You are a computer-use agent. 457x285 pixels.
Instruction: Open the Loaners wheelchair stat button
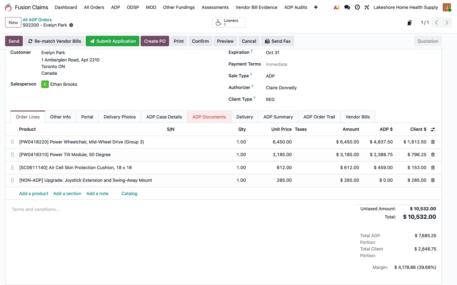coord(228,22)
